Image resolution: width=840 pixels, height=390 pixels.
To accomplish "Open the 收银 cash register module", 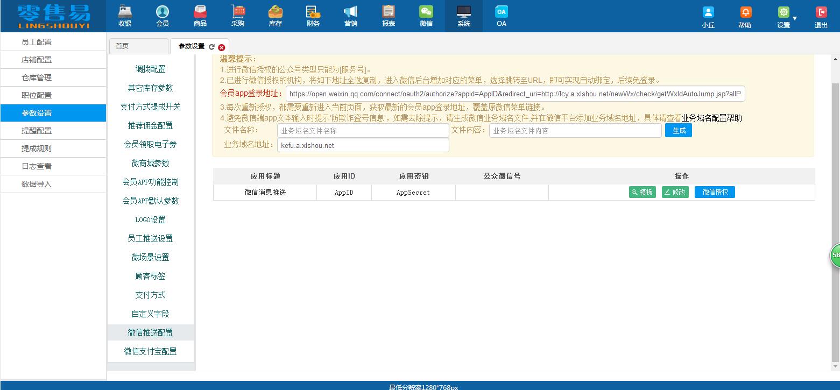I will 125,15.
